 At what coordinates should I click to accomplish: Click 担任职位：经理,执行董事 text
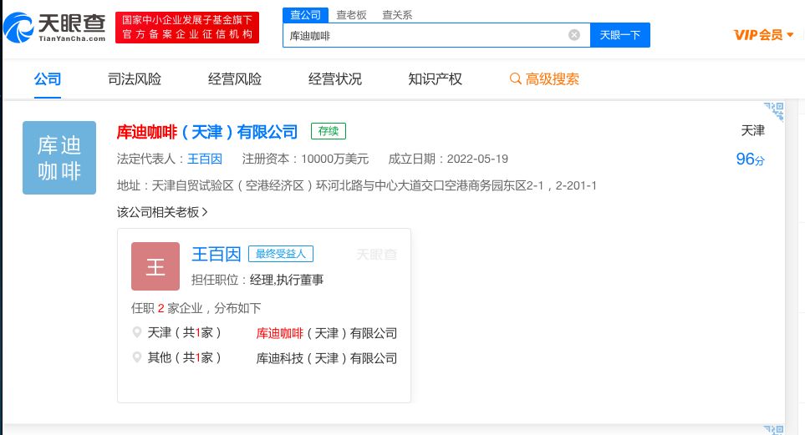[257, 280]
